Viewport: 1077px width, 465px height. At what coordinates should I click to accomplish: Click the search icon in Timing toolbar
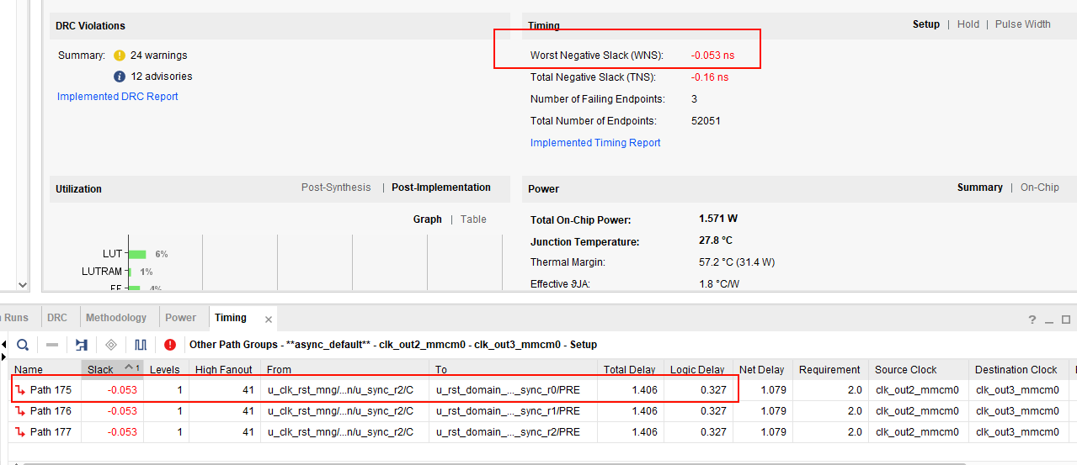(x=23, y=345)
